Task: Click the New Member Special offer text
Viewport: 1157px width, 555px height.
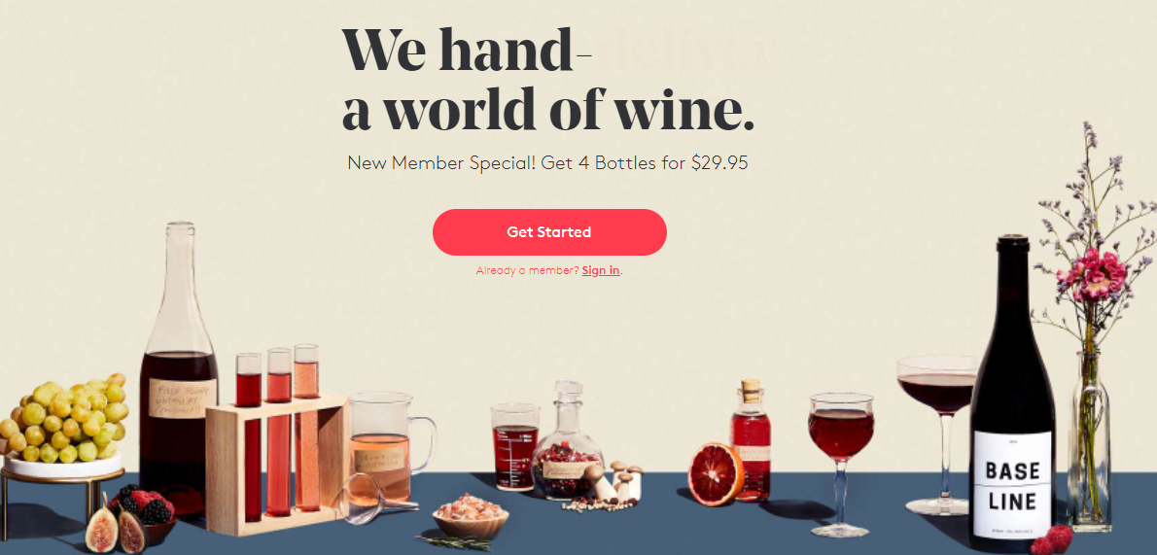Action: [547, 163]
